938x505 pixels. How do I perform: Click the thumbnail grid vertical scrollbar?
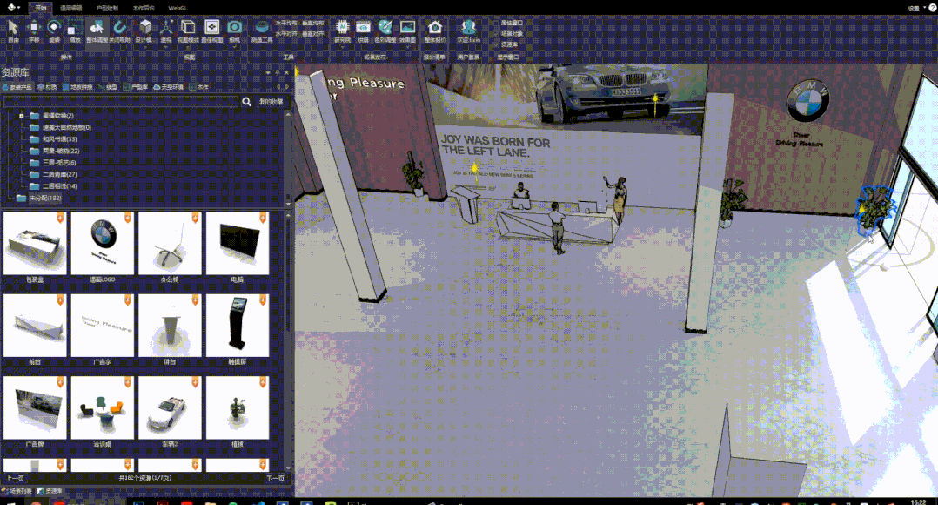click(288, 341)
